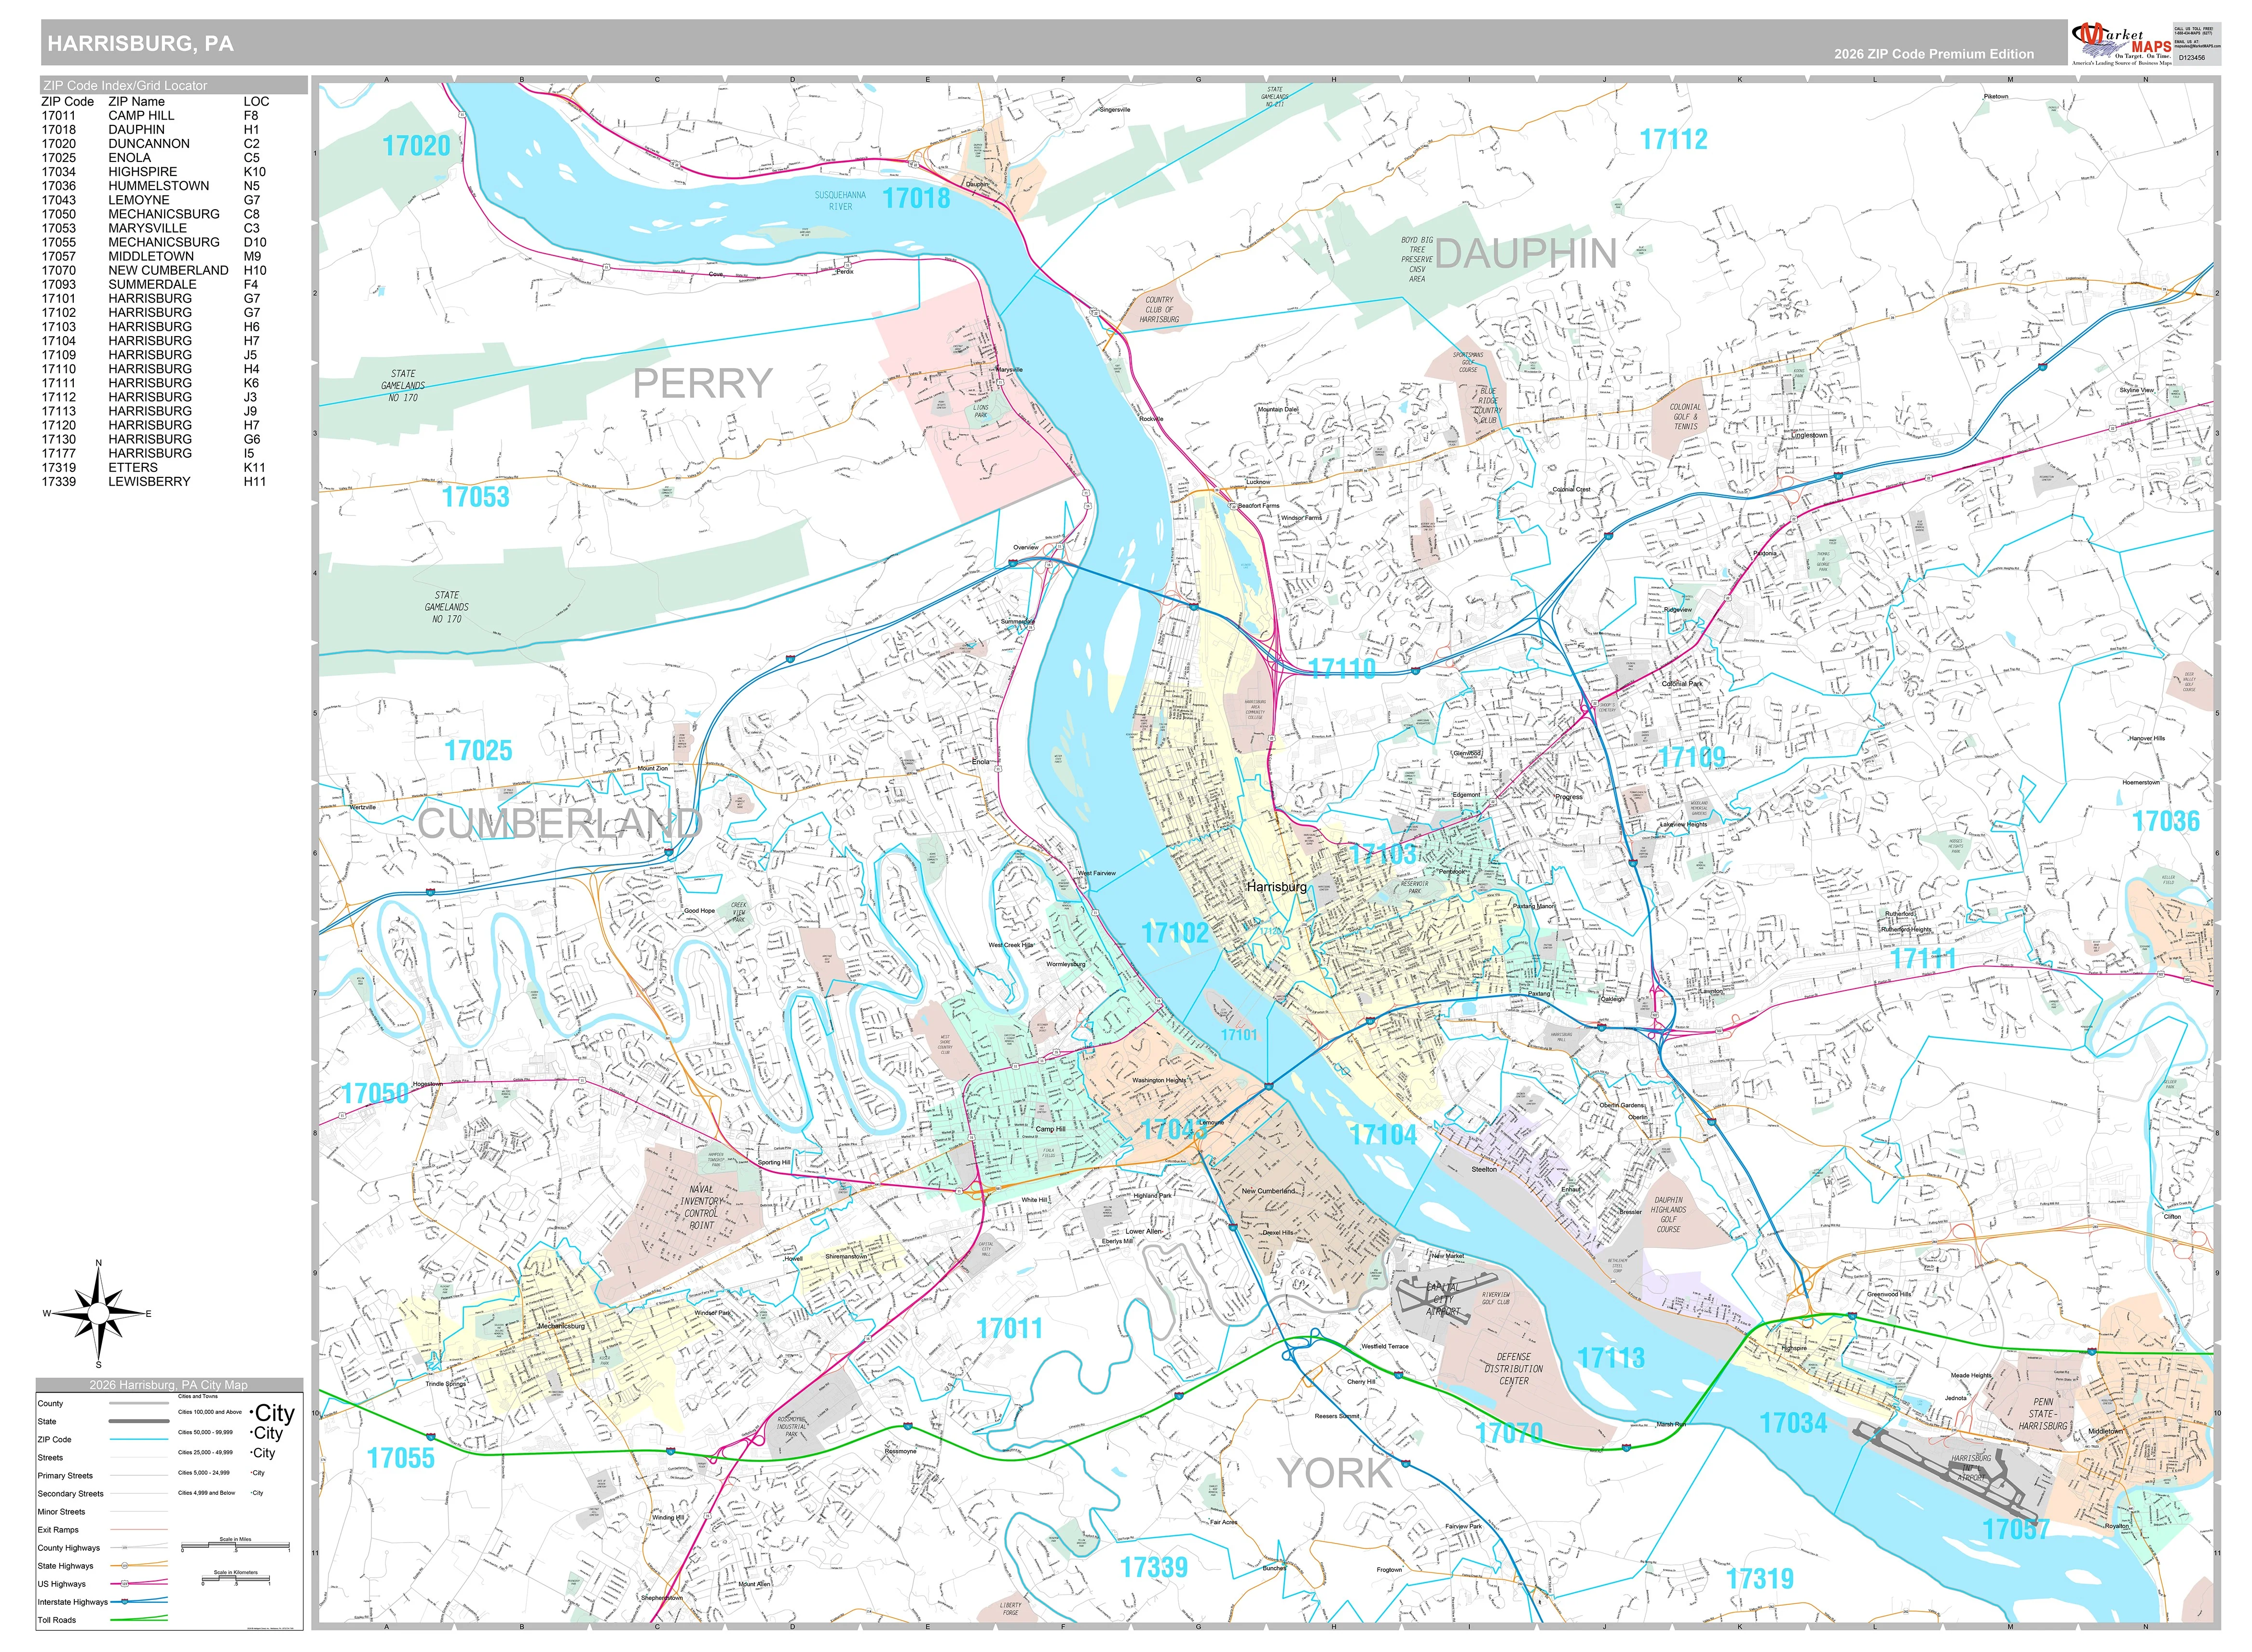Select the 17112 ZIP code label
2252x1652 pixels.
coord(1673,139)
